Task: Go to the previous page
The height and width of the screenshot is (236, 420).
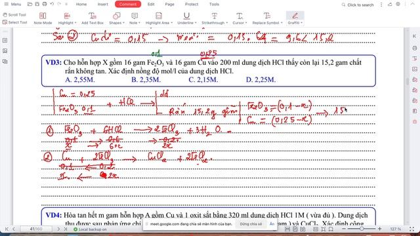Action: [14, 229]
